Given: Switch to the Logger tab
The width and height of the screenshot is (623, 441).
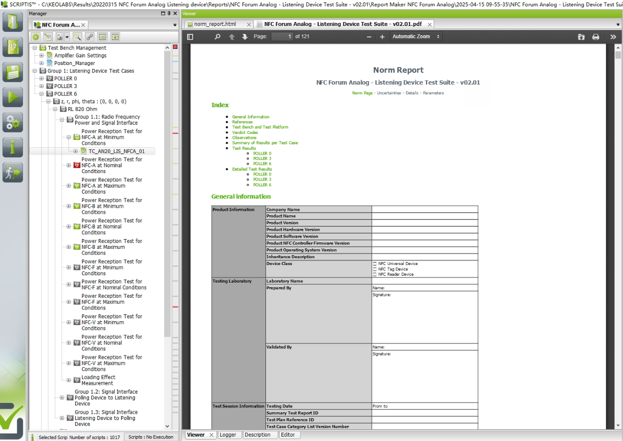Looking at the screenshot, I should pyautogui.click(x=228, y=435).
